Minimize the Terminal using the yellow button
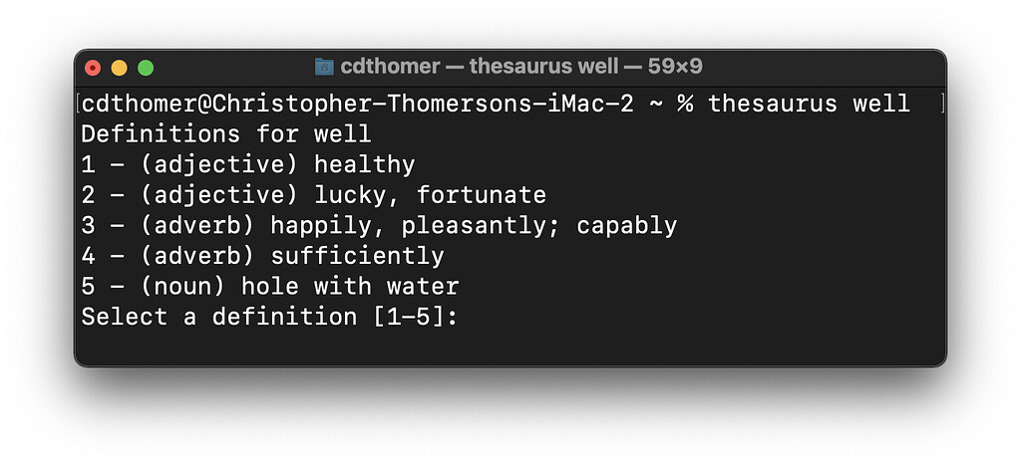1021x465 pixels. 120,68
